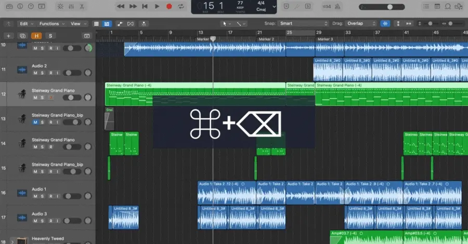468x244 pixels.
Task: Record-enable the Audio 1 track
Action: click(51, 196)
